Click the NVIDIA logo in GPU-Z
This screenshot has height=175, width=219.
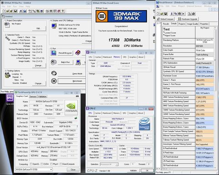pyautogui.click(x=71, y=107)
